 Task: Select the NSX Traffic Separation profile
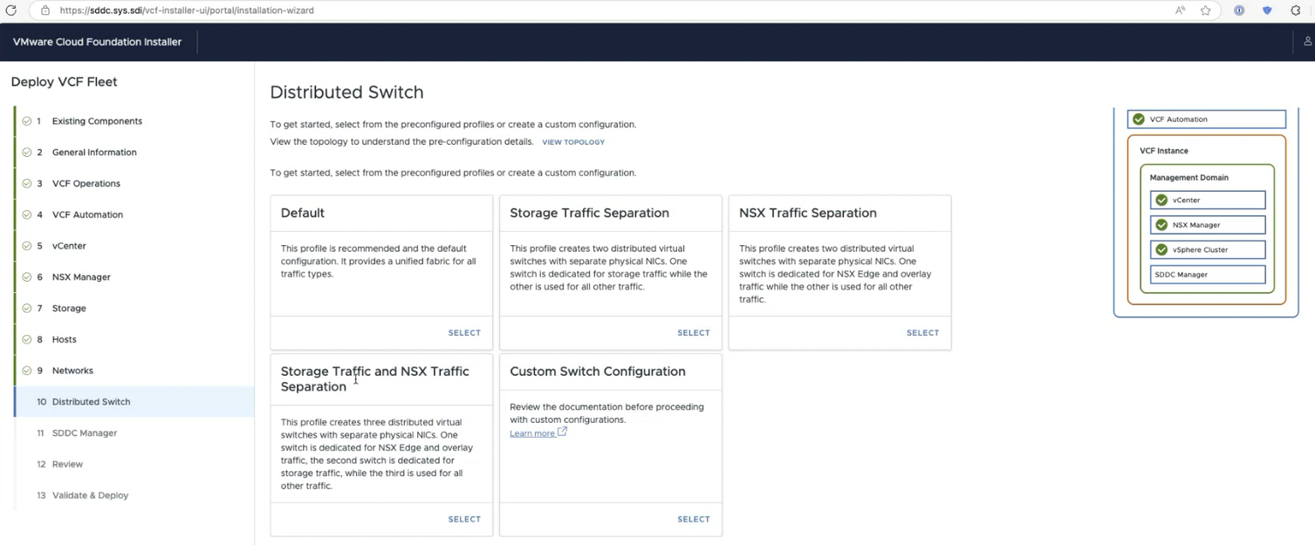[x=922, y=333]
